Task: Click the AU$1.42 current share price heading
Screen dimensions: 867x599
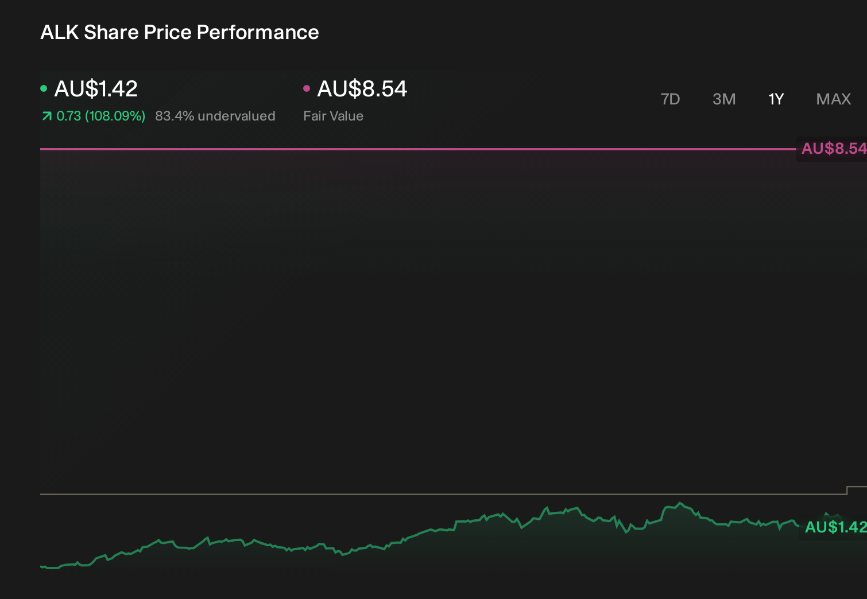Action: [96, 89]
